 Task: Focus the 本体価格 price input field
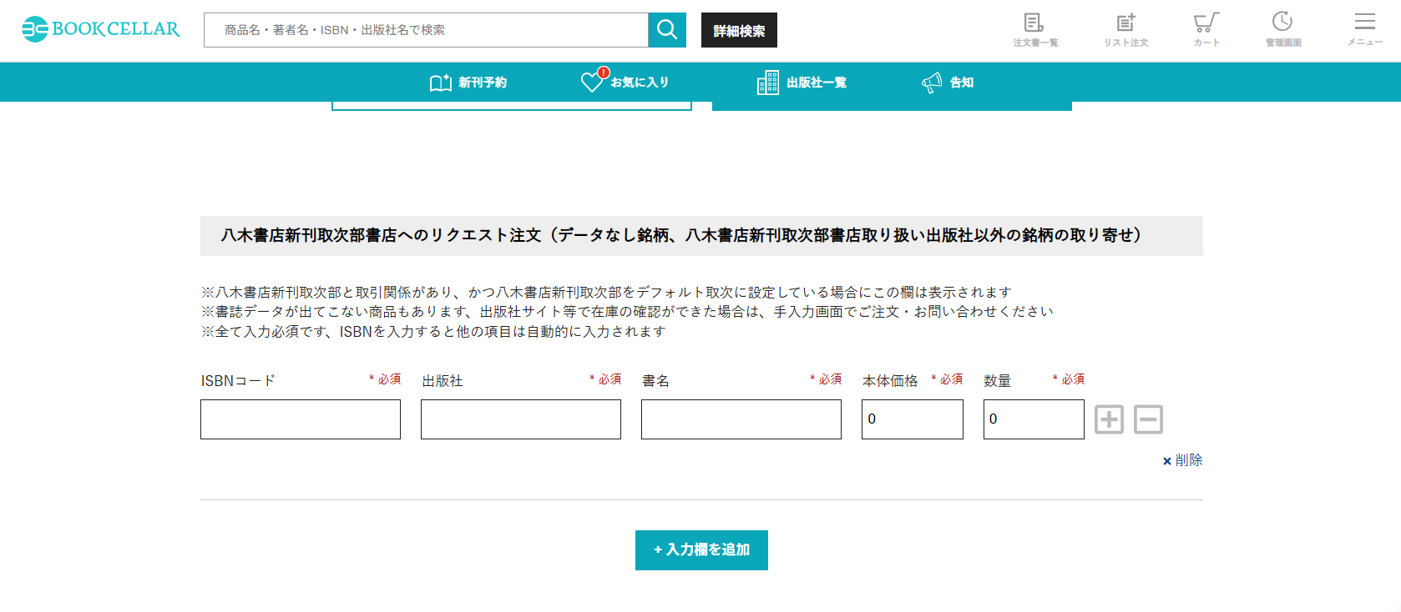click(913, 419)
